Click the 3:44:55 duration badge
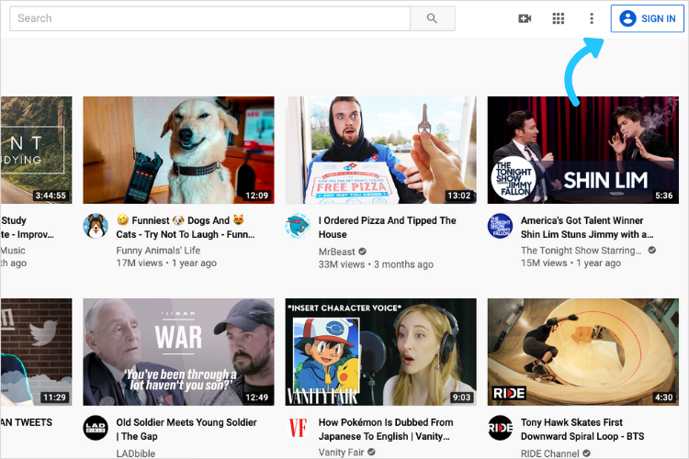This screenshot has width=689, height=459. (x=51, y=196)
